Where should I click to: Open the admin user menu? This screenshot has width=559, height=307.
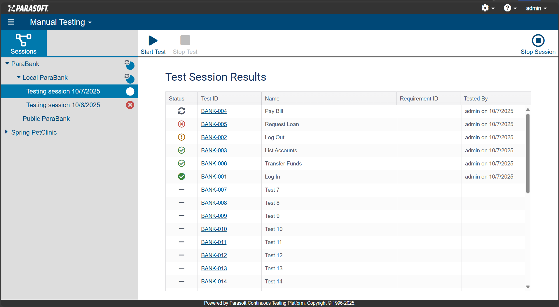pyautogui.click(x=536, y=8)
